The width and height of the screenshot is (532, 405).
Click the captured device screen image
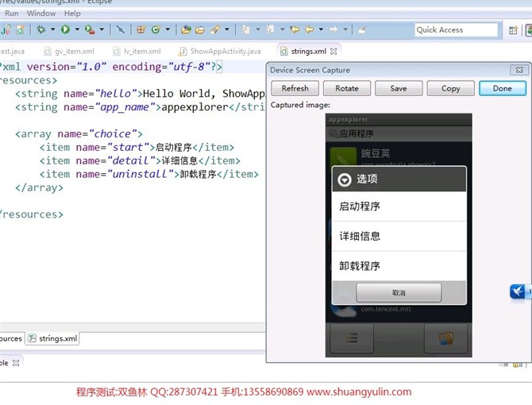(x=399, y=235)
